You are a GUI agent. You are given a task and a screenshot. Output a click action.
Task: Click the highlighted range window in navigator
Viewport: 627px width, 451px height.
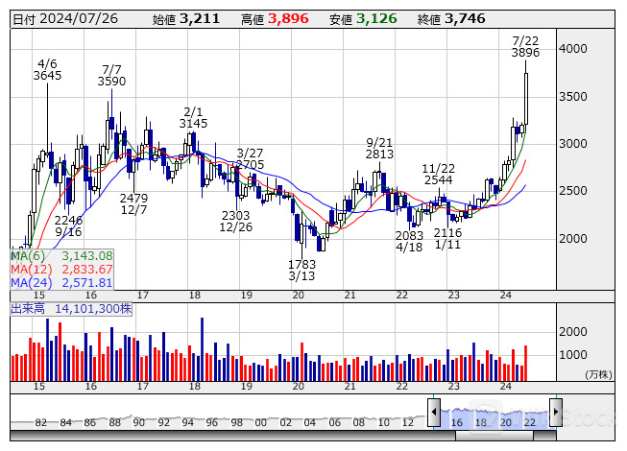click(494, 413)
